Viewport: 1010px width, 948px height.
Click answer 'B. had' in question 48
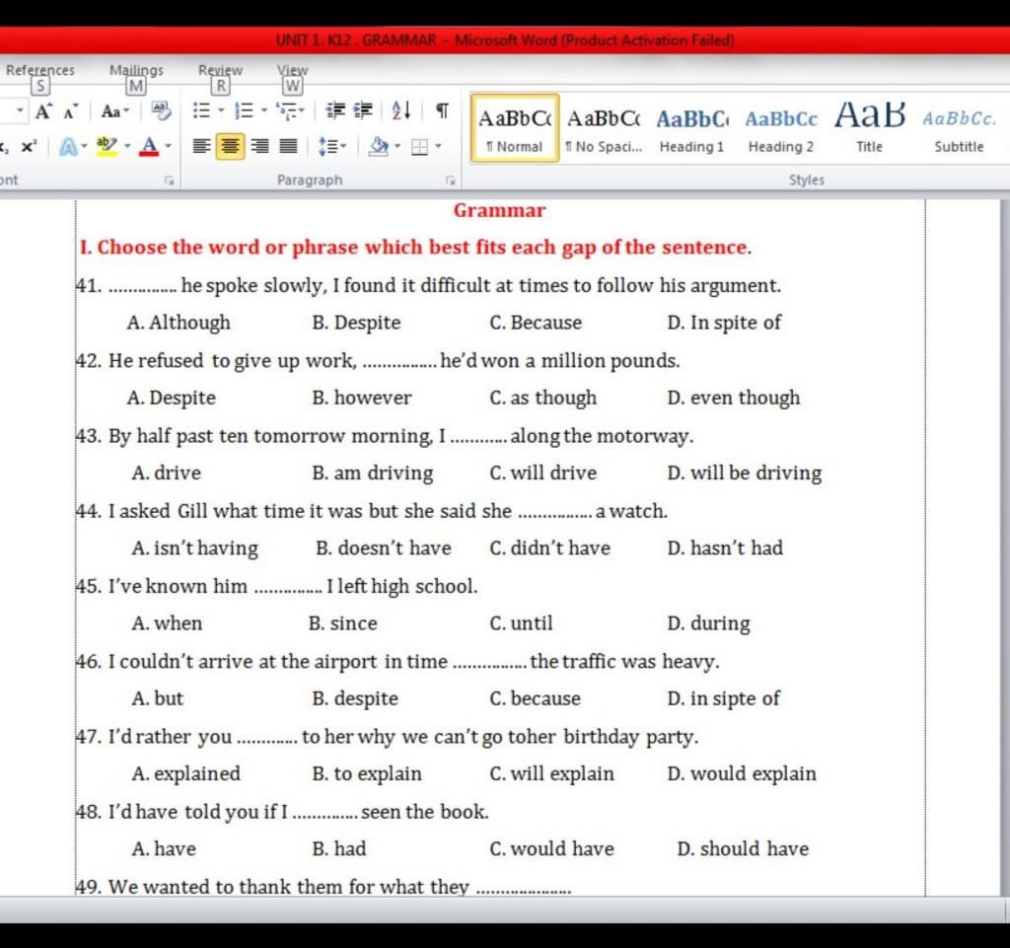(x=339, y=848)
